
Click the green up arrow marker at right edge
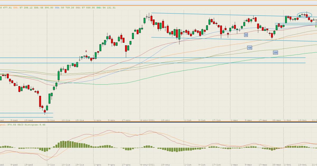tap(316, 26)
